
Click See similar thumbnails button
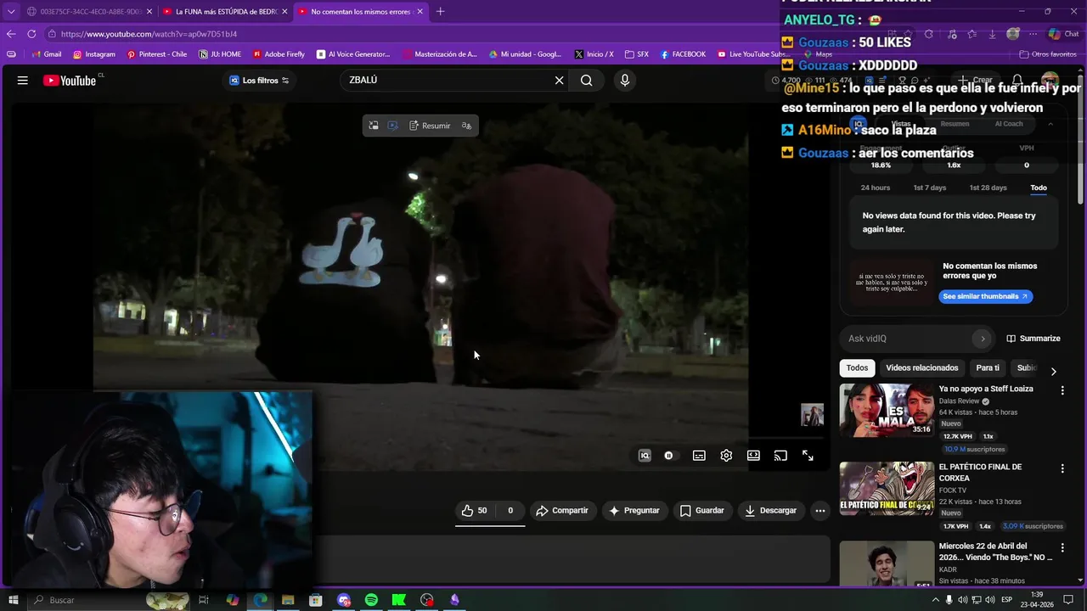click(x=985, y=296)
